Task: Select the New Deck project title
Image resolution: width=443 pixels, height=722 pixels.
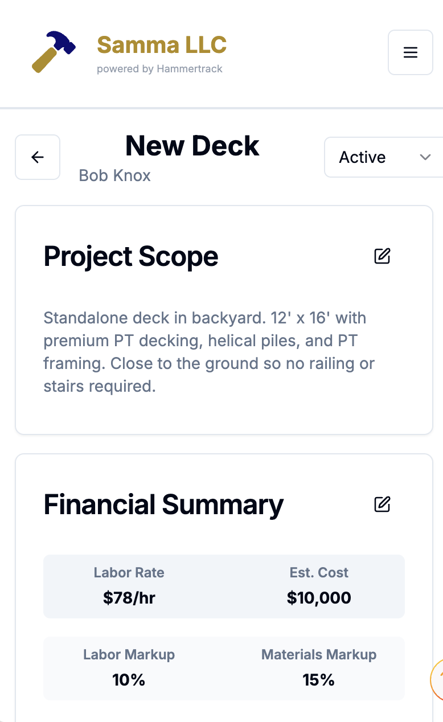Action: pos(192,146)
